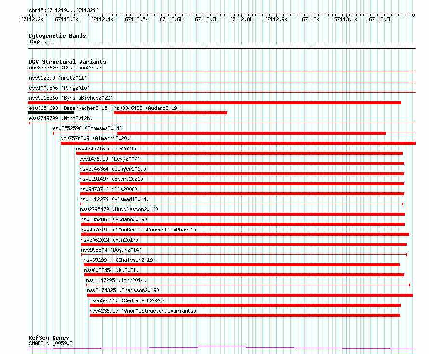Click the nsv3346428 (Audano2019) variant bar
429x354 pixels.
point(170,113)
